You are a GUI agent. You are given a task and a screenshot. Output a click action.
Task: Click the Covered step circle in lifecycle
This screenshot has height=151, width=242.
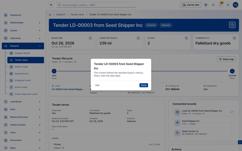[232, 71]
